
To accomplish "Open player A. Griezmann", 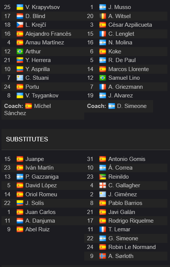I will [x=126, y=87].
